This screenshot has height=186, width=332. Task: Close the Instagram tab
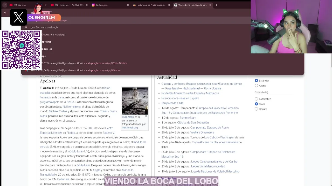(128, 5)
